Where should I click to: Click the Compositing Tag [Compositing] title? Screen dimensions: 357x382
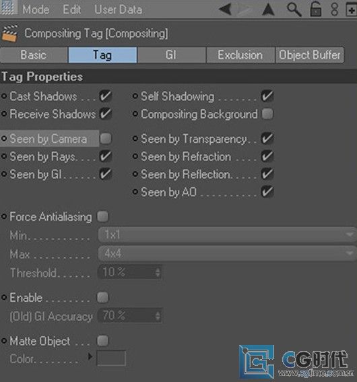pos(96,34)
